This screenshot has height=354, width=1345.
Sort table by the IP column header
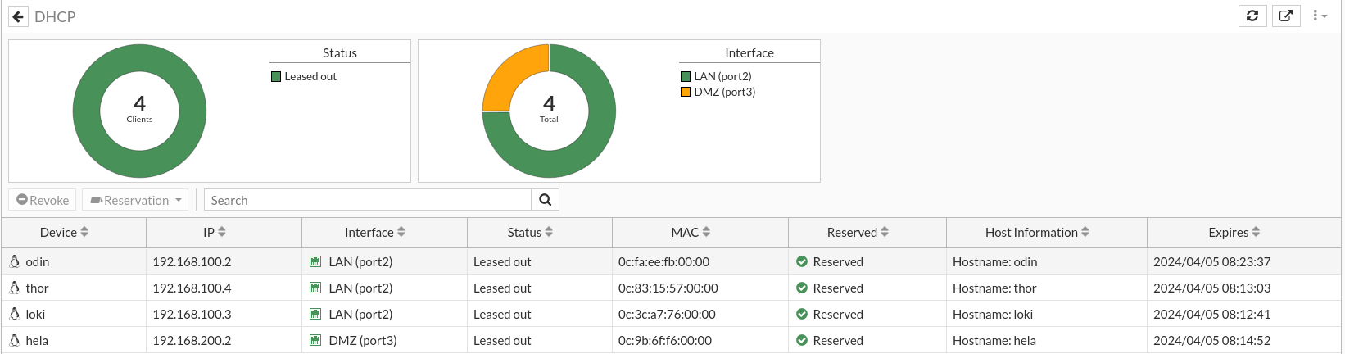tap(215, 233)
